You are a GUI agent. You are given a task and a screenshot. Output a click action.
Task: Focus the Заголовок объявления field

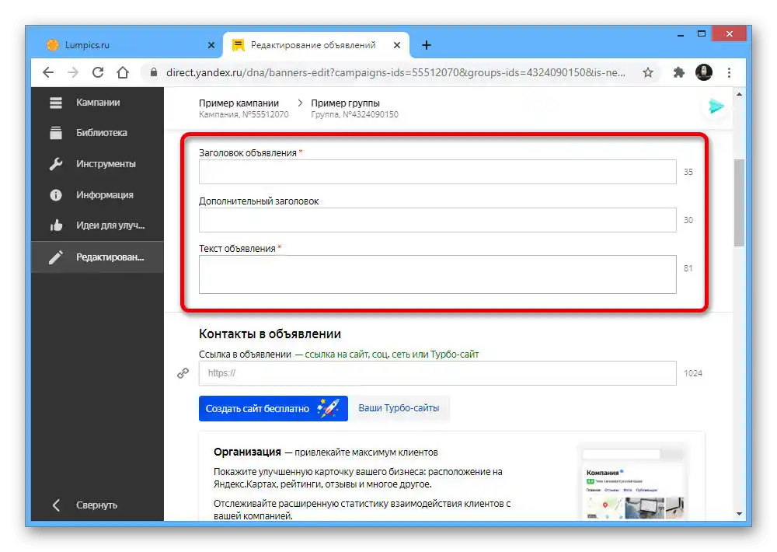tap(437, 172)
